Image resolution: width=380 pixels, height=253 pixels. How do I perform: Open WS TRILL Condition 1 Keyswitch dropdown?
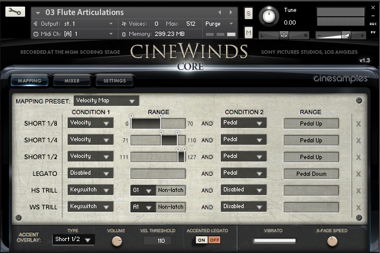[90, 206]
